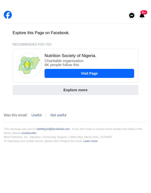Click the red 9+ notification badge
The width and height of the screenshot is (151, 193).
144,12
